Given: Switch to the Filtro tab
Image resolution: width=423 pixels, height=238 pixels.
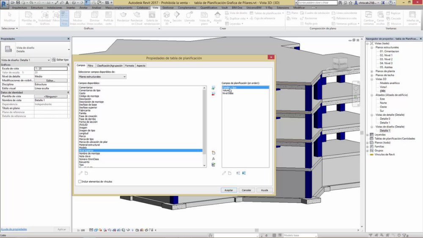Looking at the screenshot, I should pos(91,66).
